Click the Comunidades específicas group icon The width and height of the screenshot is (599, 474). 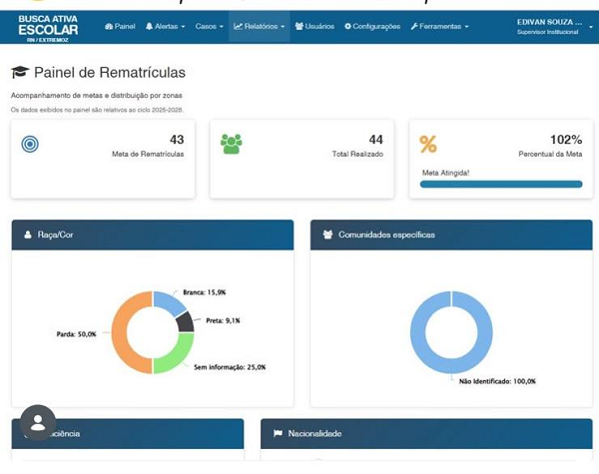coord(327,235)
